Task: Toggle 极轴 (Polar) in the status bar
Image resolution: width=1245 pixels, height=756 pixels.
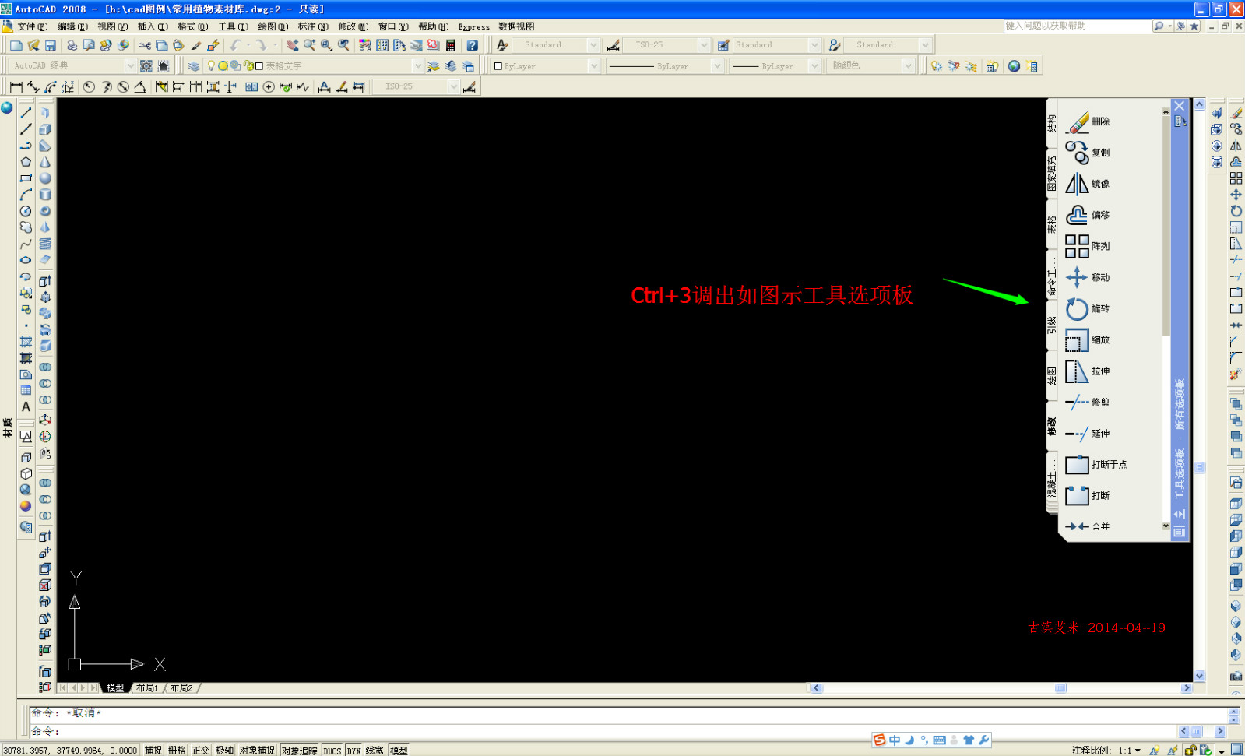Action: point(225,751)
